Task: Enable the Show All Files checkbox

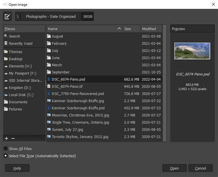Action: pyautogui.click(x=6, y=148)
